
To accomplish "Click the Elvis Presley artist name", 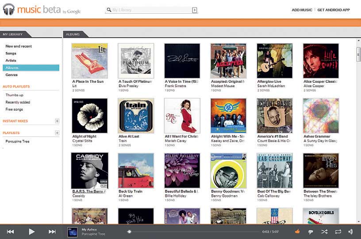I will click(x=128, y=86).
